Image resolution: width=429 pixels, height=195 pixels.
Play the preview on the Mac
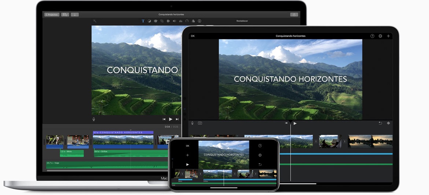(x=171, y=119)
